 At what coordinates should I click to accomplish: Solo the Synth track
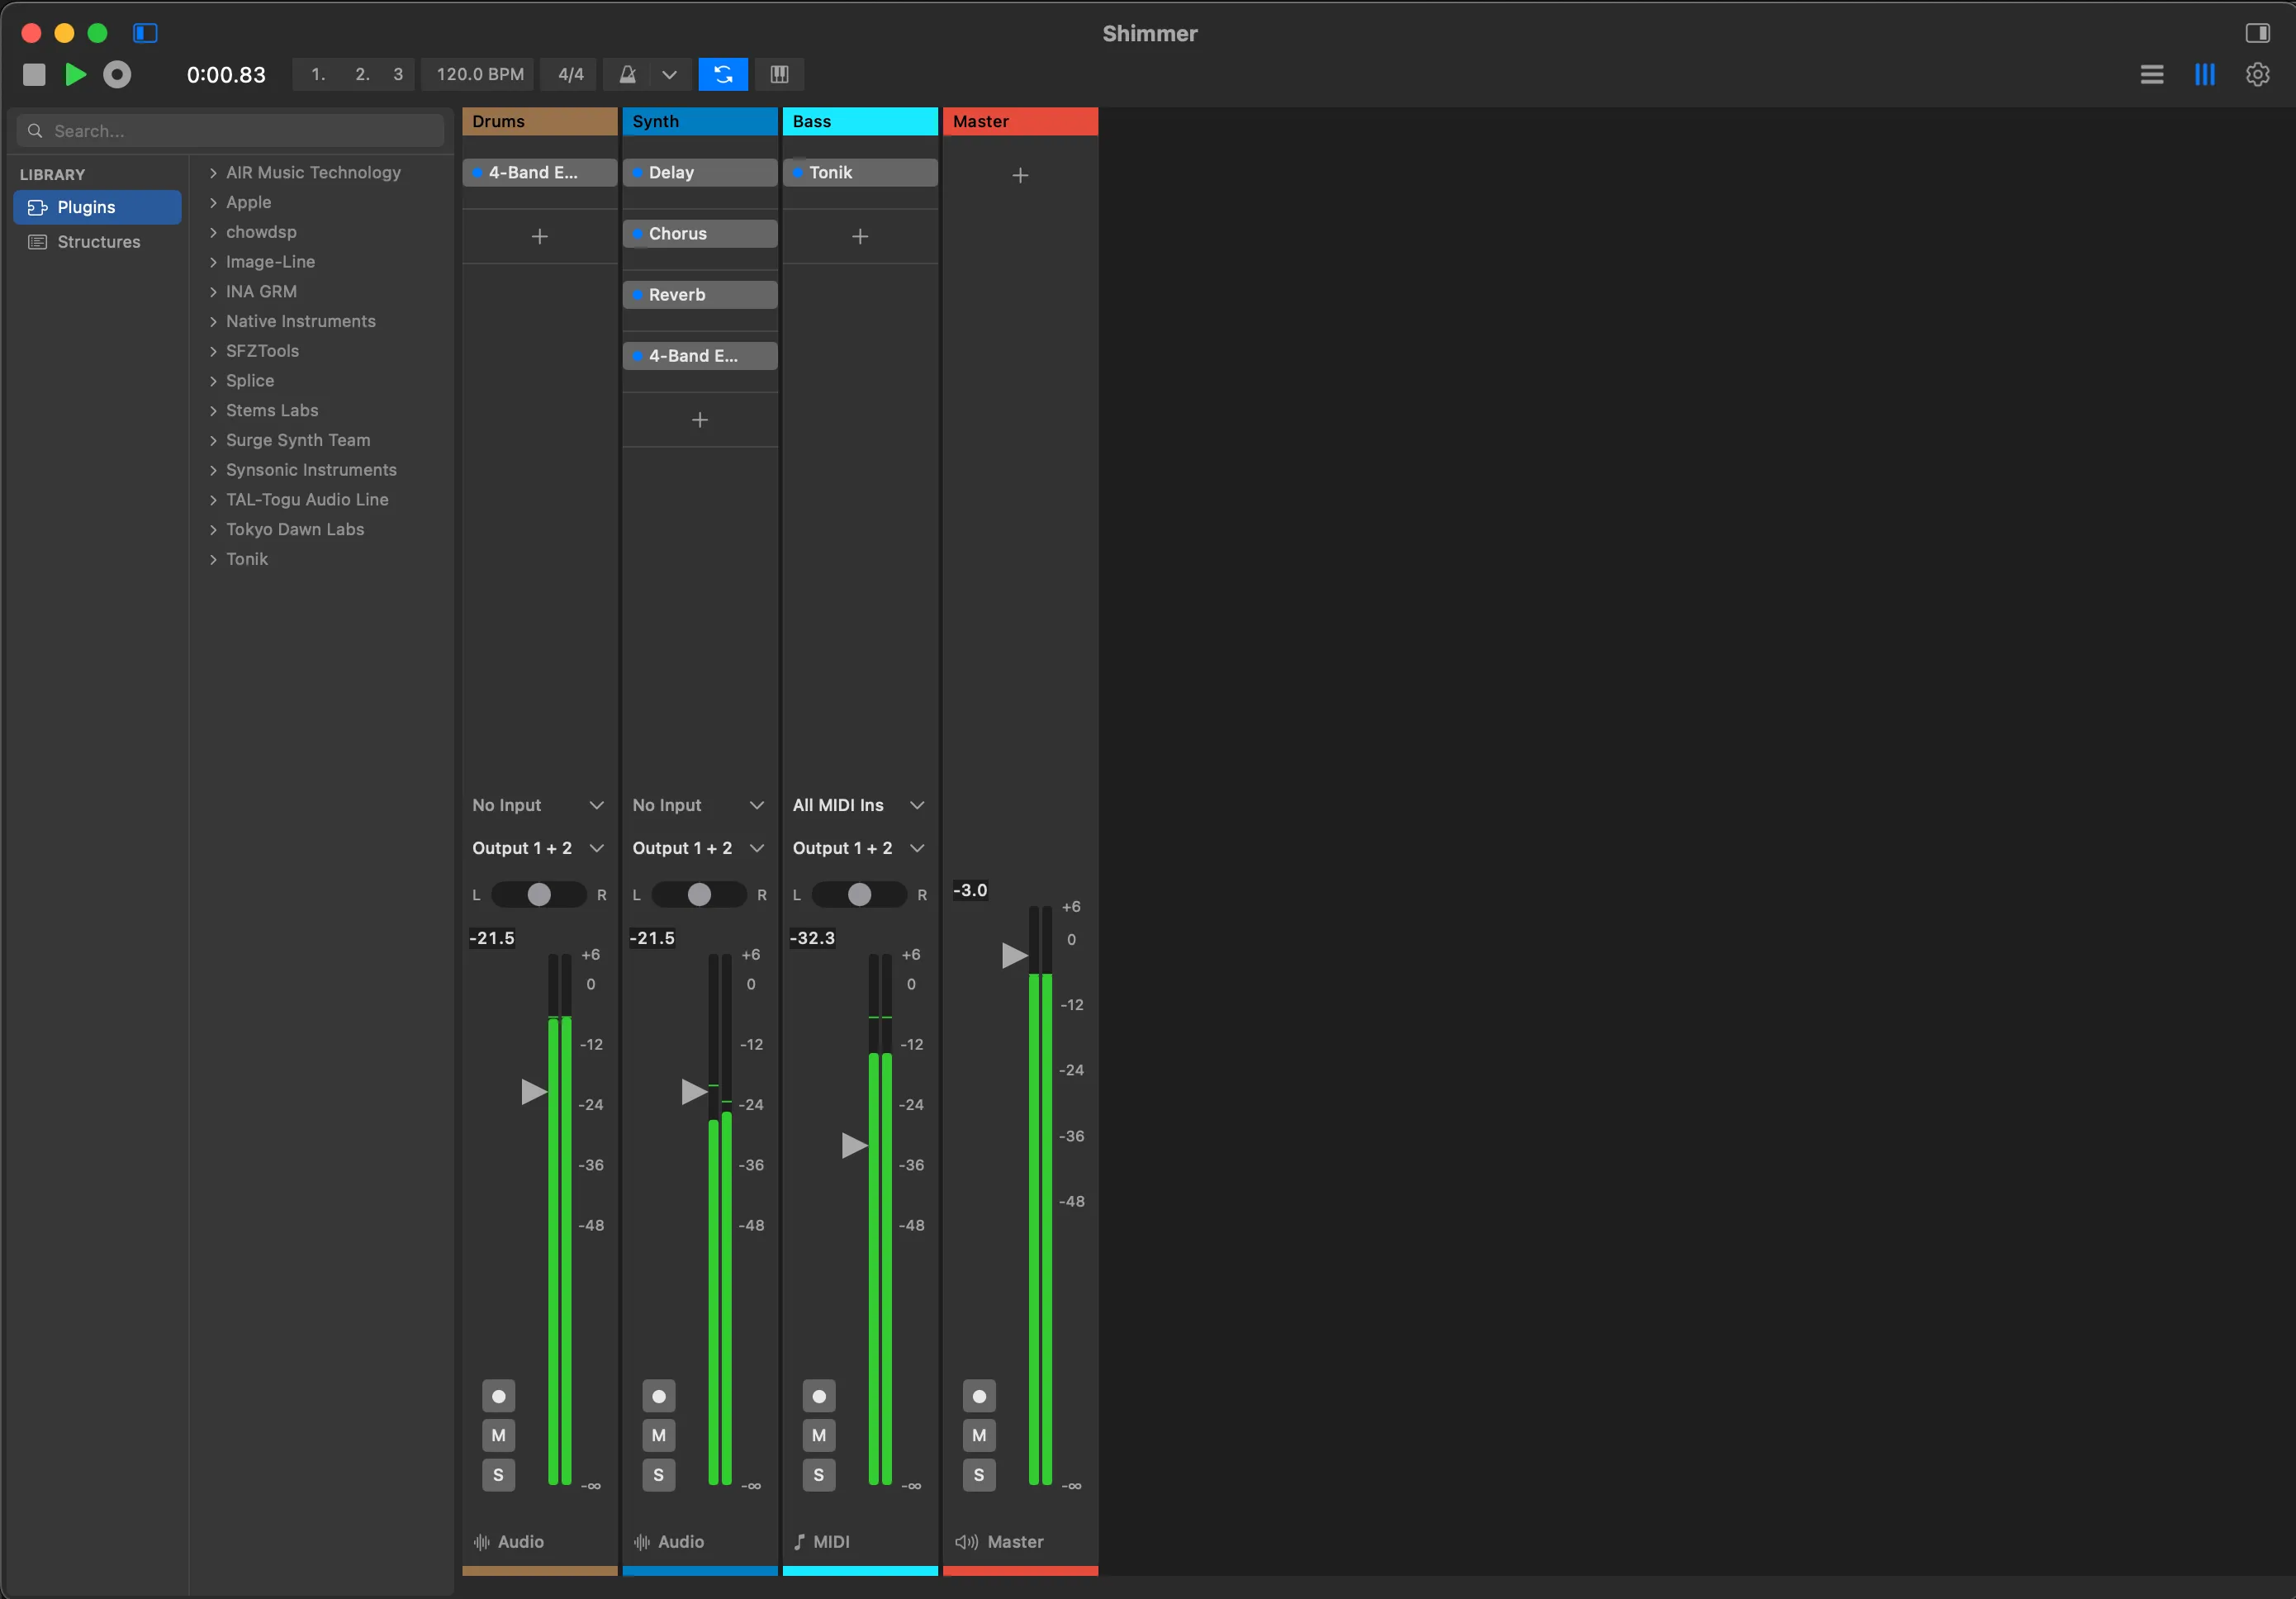(658, 1475)
